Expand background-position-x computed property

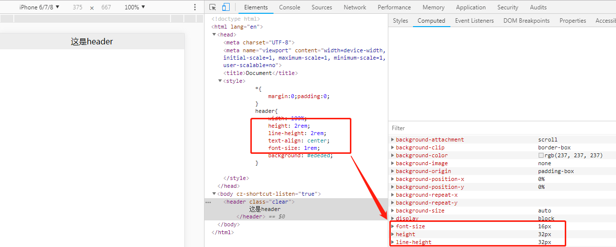393,179
